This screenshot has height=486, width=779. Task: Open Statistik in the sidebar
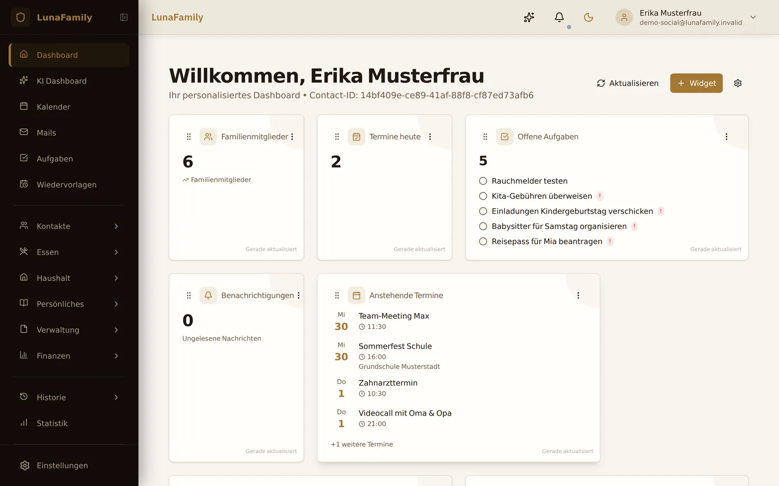tap(69, 423)
